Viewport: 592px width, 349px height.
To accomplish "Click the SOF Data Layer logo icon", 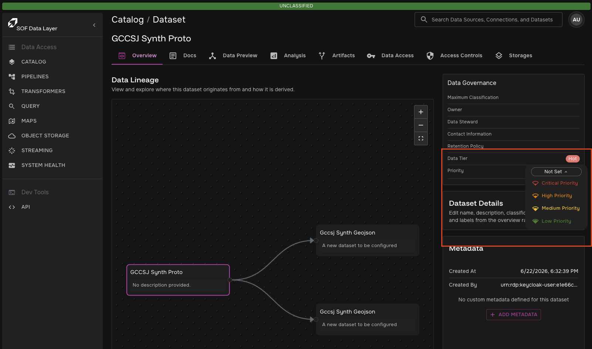I will coord(13,23).
